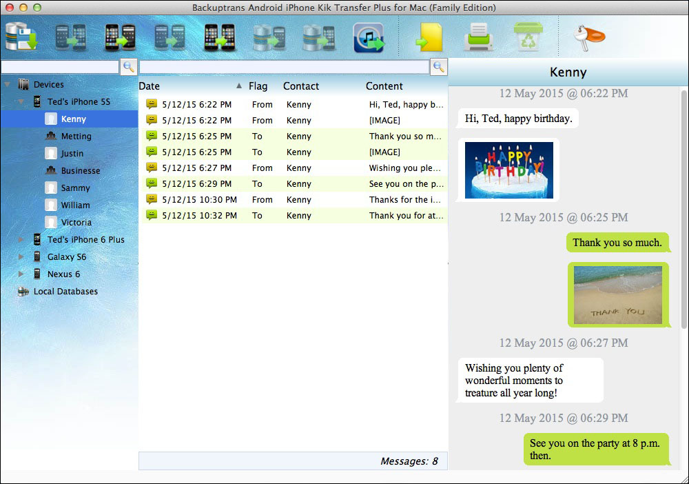Click the avatar icon beside Sammy

51,188
